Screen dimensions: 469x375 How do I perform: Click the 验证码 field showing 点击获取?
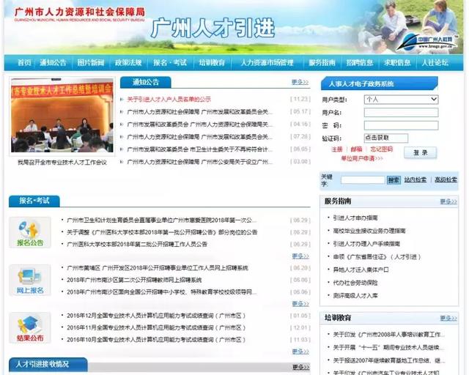click(386, 138)
